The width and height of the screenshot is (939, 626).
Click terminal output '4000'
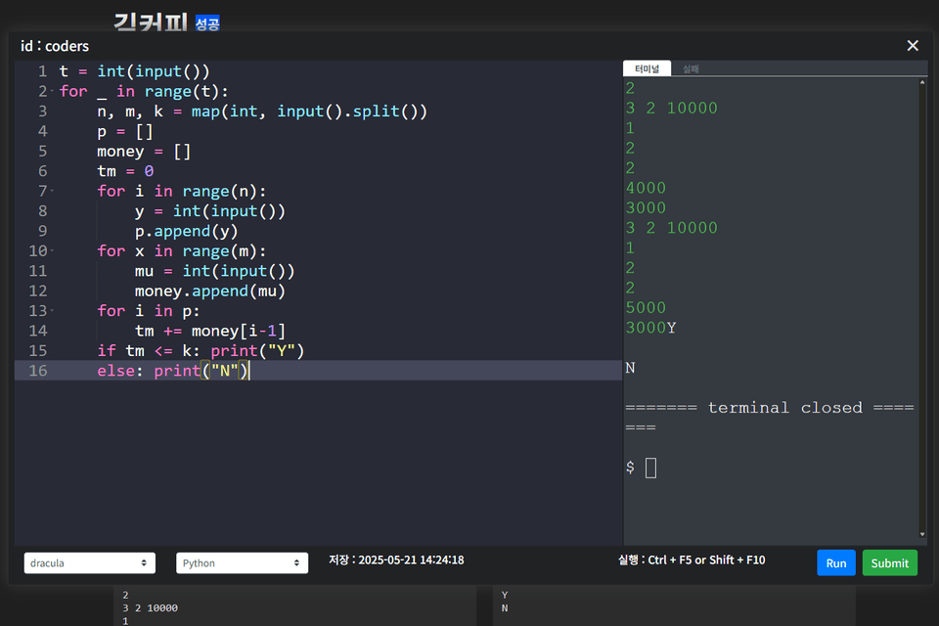pyautogui.click(x=646, y=188)
